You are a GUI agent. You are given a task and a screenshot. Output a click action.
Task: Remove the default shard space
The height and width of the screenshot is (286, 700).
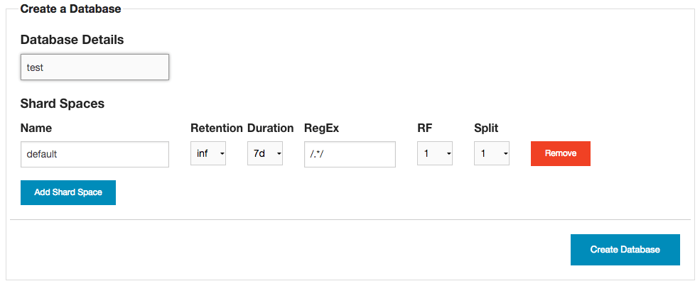pyautogui.click(x=561, y=153)
